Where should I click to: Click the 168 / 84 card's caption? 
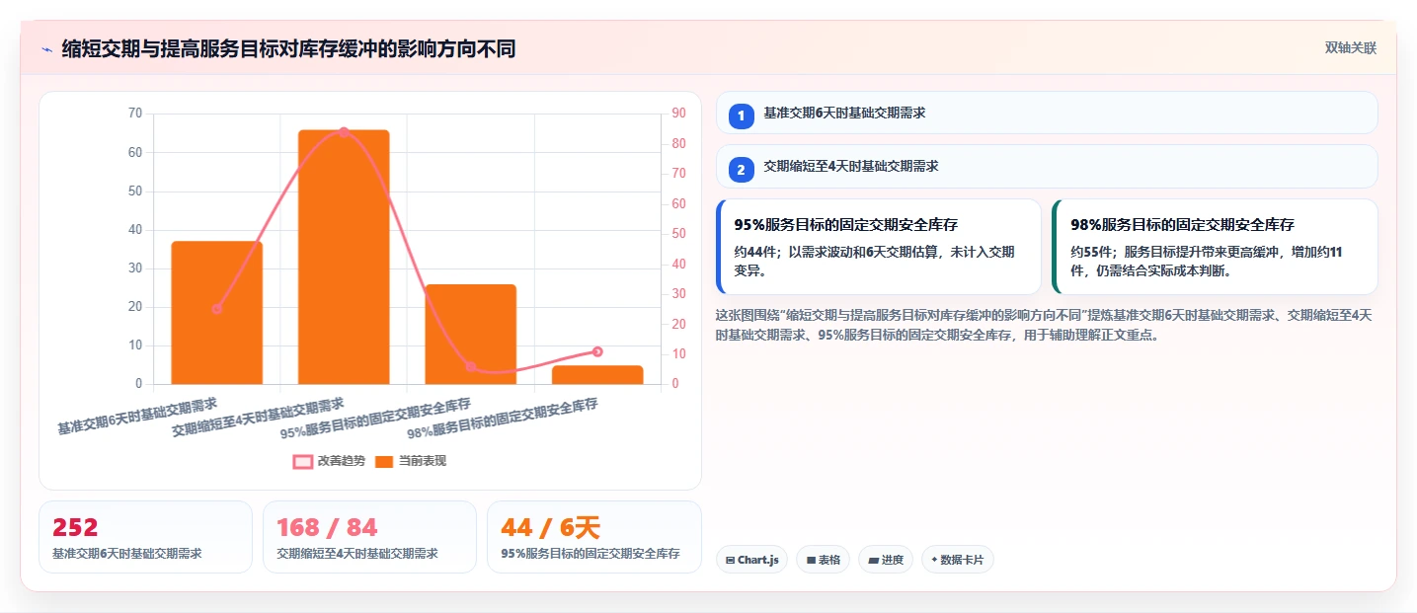click(357, 554)
